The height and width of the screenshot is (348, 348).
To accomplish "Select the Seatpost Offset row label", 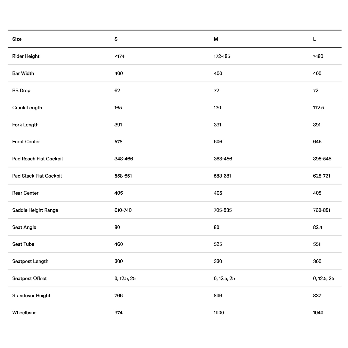I will click(29, 278).
